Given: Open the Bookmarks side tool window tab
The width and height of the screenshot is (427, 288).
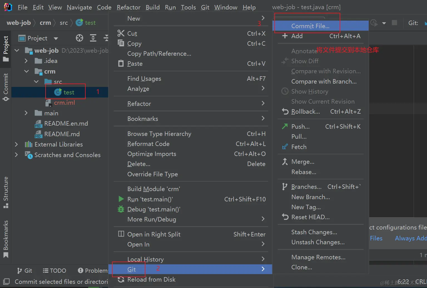Looking at the screenshot, I should click(6, 239).
